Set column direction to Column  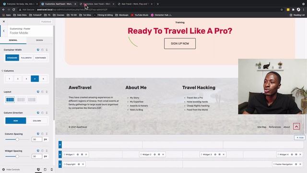[37, 121]
